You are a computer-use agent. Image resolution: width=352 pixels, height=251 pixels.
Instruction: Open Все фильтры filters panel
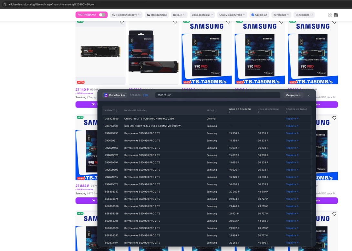(157, 15)
